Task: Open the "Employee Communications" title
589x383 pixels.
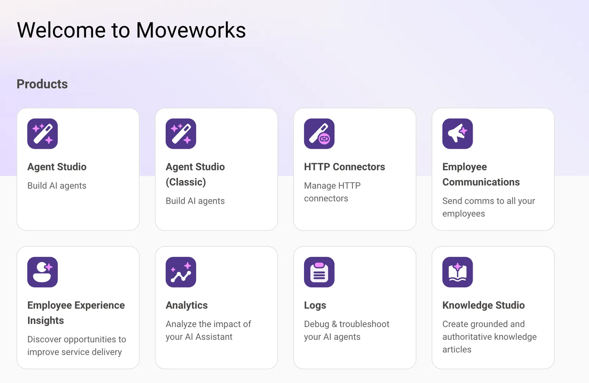Action: click(x=481, y=175)
